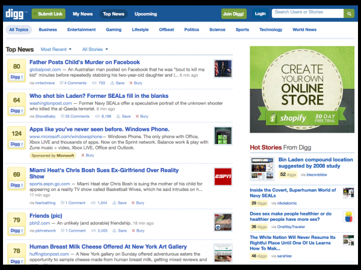The image size is (361, 270).
Task: Digg the Windows Phone sponsored story
Action: point(17,144)
